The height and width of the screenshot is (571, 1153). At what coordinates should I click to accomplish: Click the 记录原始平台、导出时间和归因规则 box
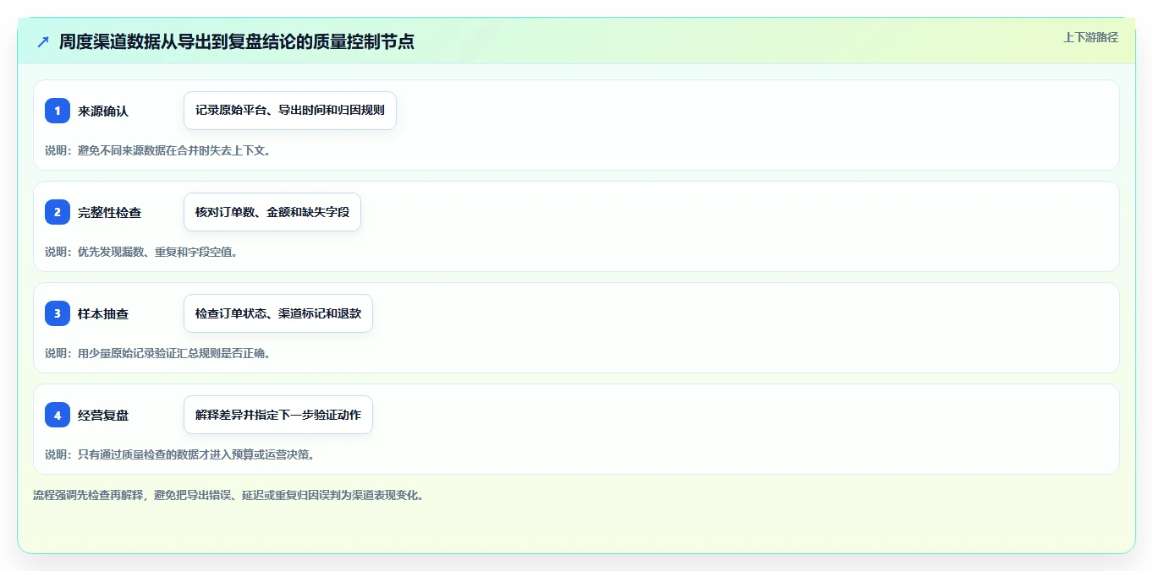click(x=290, y=111)
